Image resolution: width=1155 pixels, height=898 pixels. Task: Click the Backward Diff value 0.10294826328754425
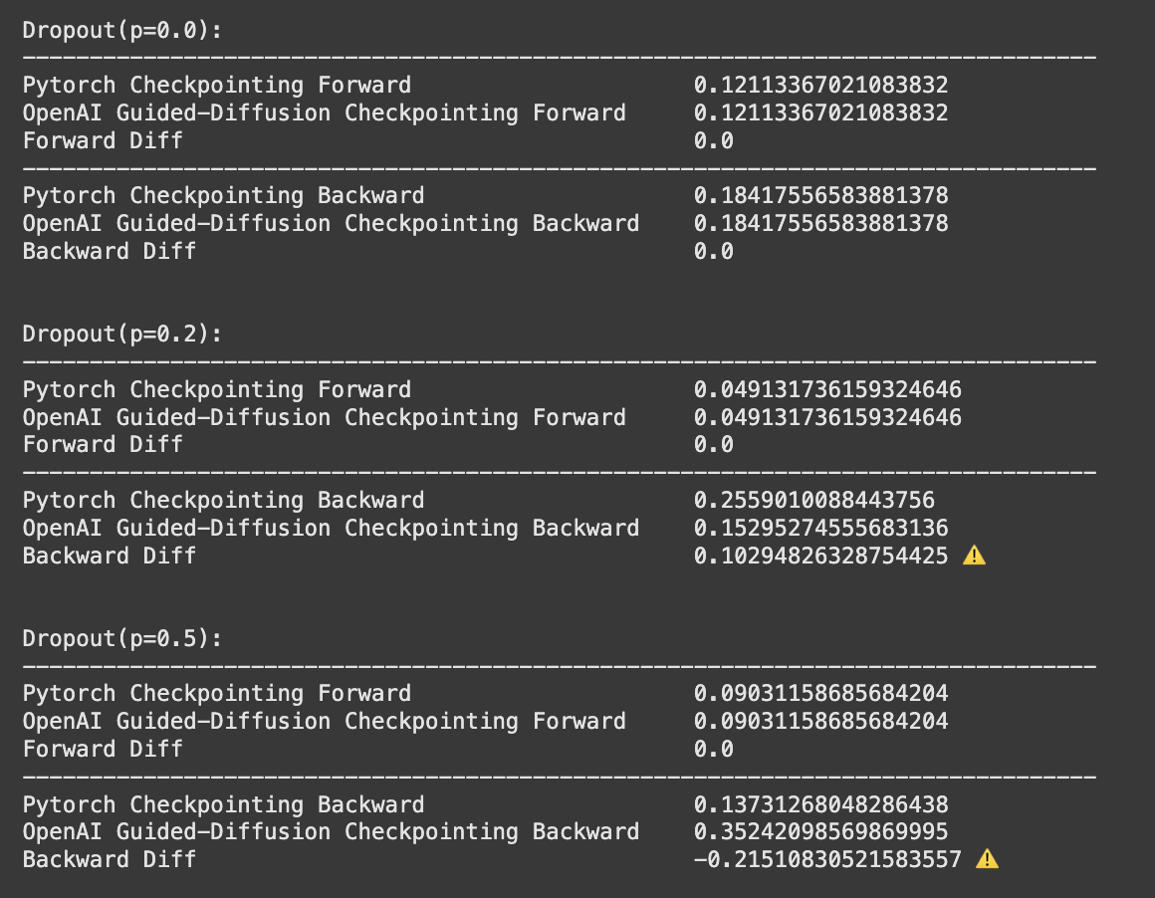tap(820, 556)
